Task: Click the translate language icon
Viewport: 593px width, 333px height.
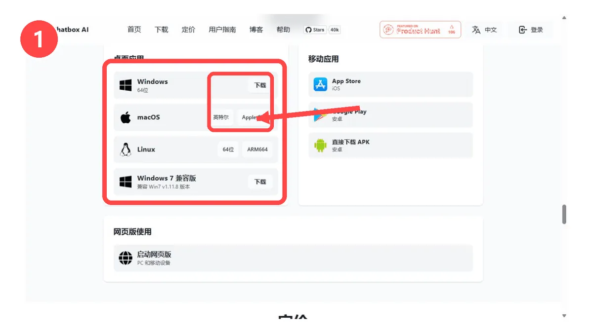Action: [476, 30]
